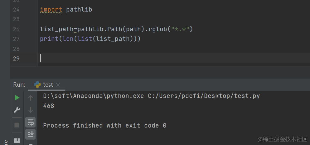This screenshot has height=145, width=310.
Task: Click the 468 output value
Action: (49, 106)
